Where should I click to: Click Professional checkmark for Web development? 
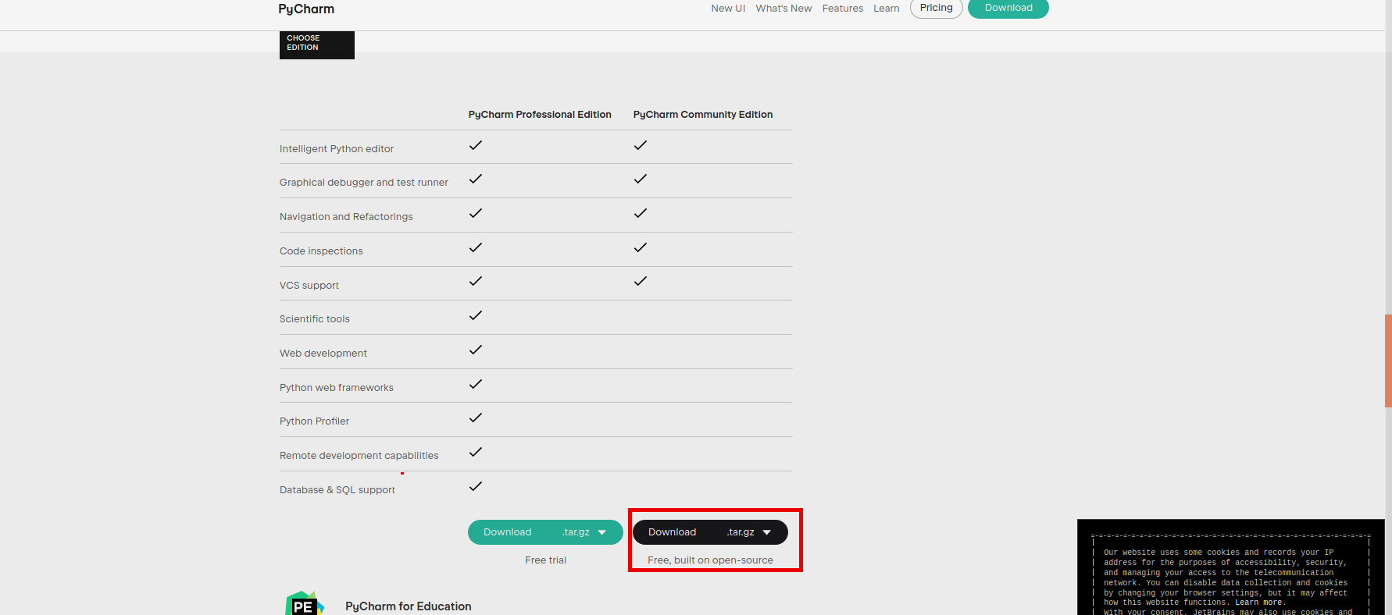pos(476,350)
